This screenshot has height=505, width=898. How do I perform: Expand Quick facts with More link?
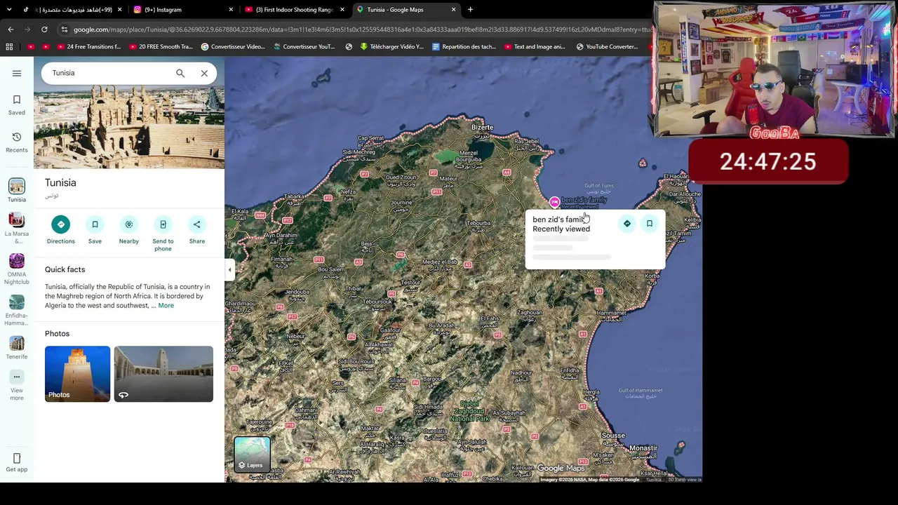166,306
